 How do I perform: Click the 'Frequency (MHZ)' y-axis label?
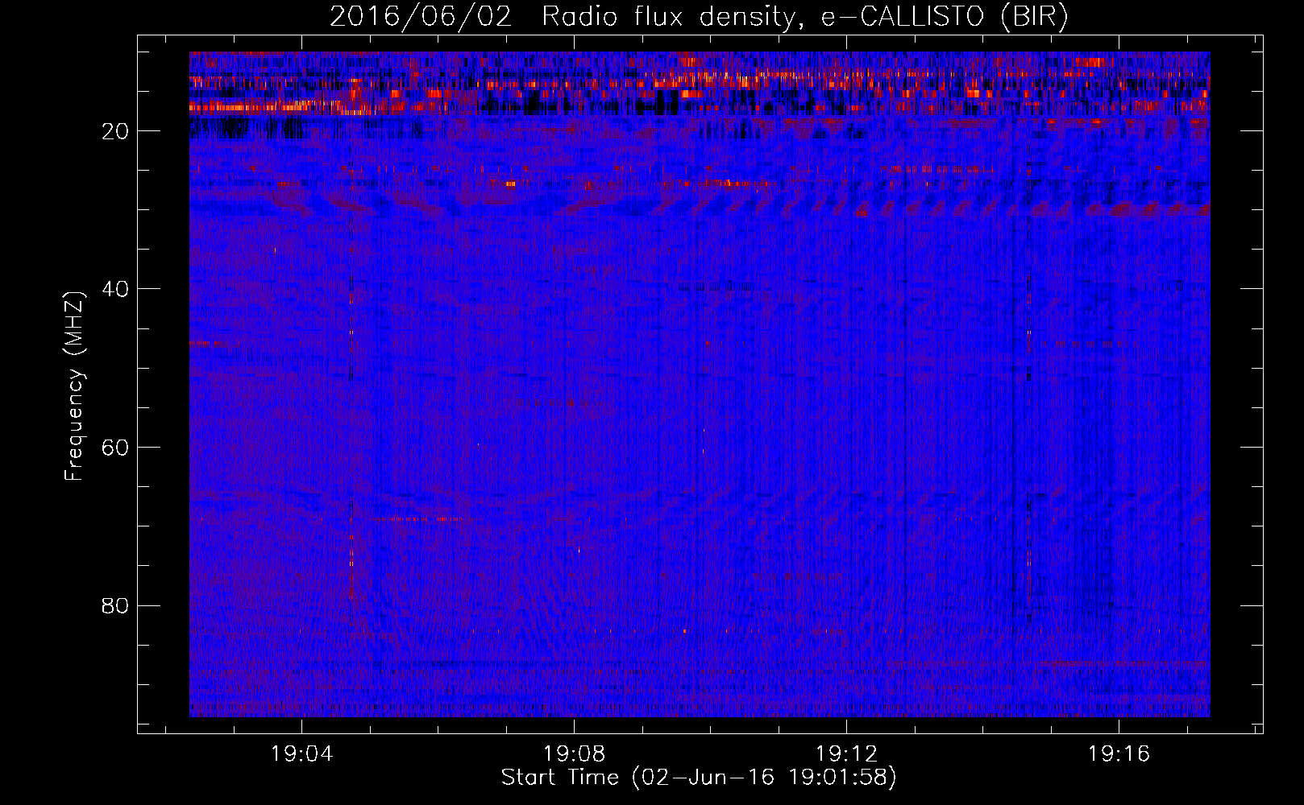click(74, 386)
